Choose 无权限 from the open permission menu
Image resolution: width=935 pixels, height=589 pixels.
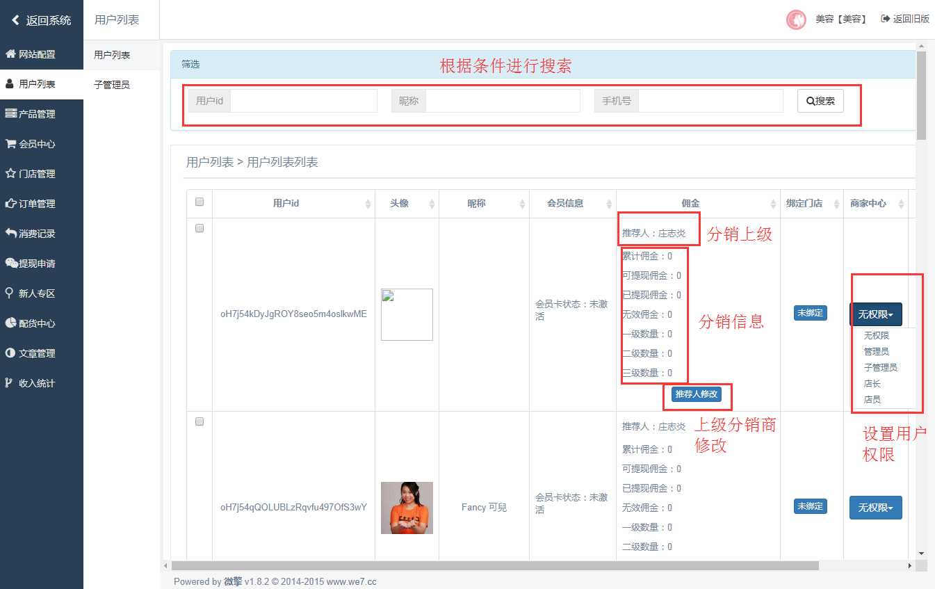coord(876,335)
